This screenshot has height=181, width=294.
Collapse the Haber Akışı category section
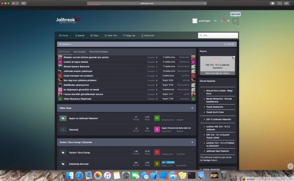[192, 108]
